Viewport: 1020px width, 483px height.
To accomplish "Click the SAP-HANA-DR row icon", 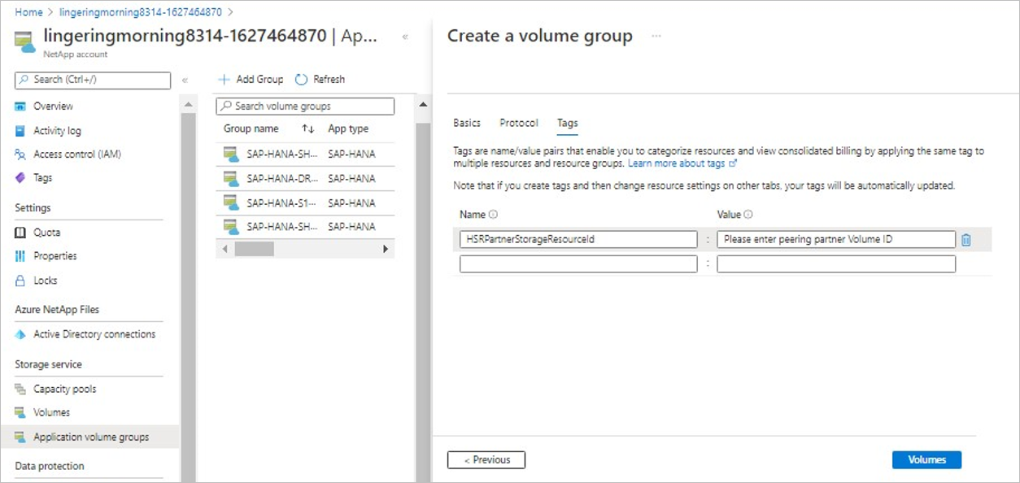I will point(231,179).
